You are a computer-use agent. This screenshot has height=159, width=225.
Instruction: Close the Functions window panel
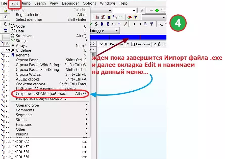click(x=94, y=44)
